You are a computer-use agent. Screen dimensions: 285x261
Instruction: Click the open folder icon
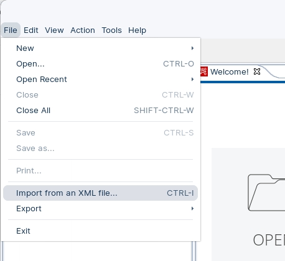point(266,193)
